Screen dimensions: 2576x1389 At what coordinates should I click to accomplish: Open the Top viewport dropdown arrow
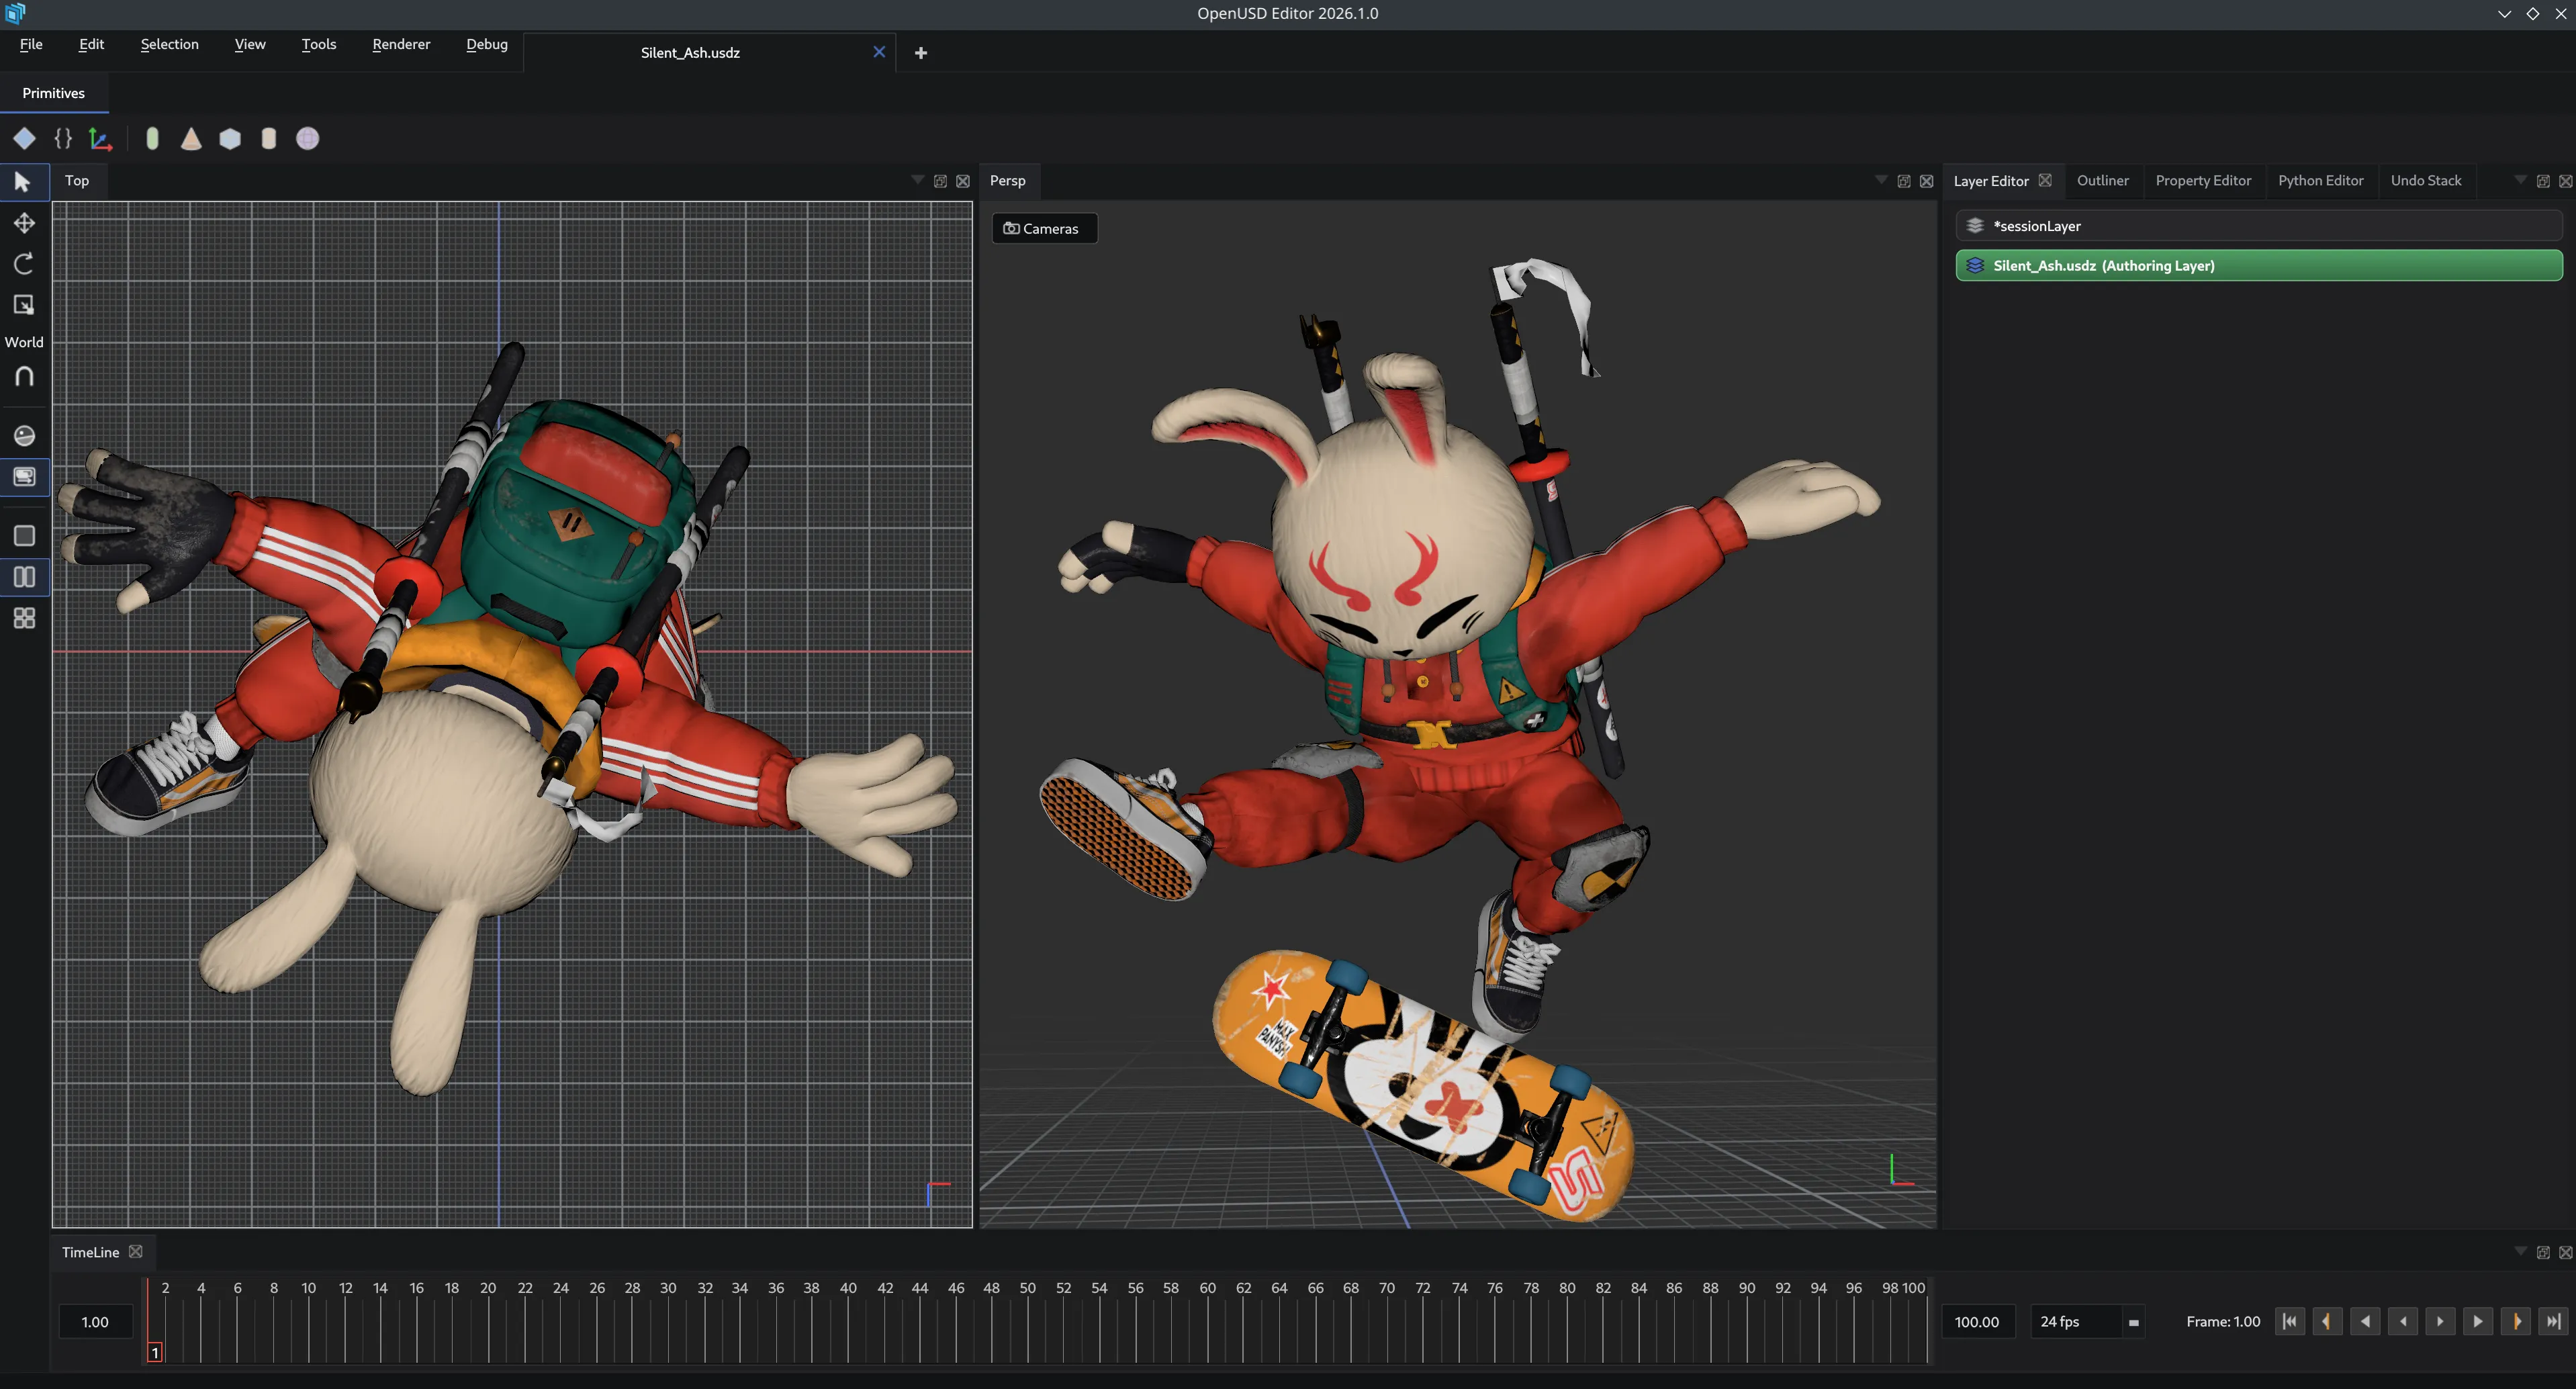917,180
